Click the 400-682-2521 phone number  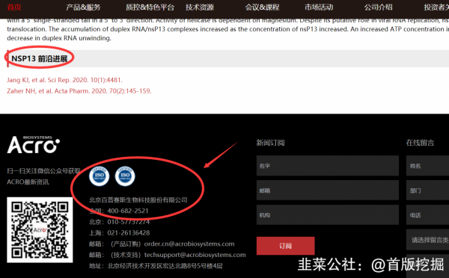point(128,211)
